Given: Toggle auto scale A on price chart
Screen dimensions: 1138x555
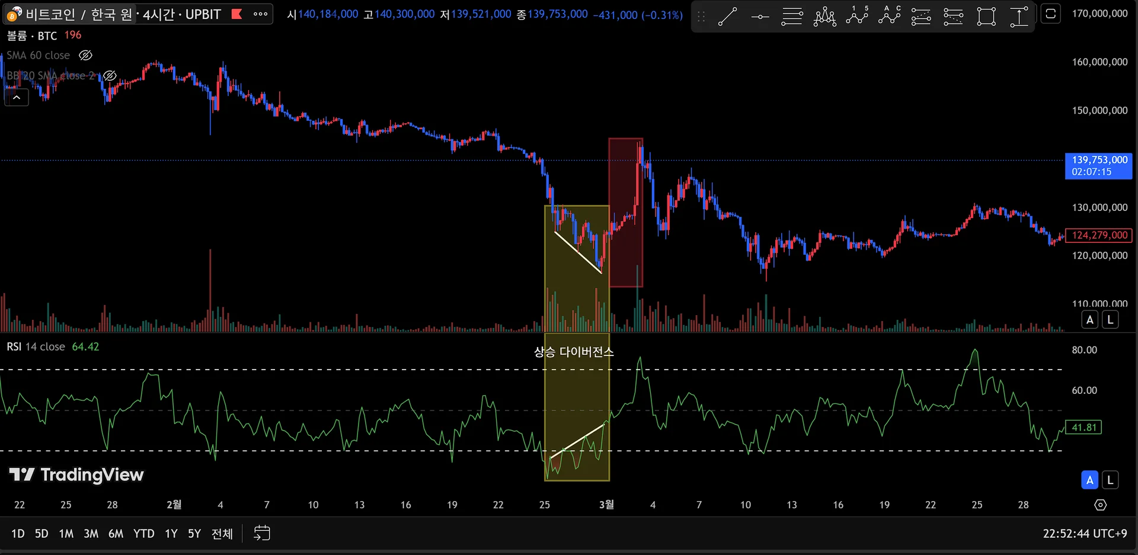Looking at the screenshot, I should pyautogui.click(x=1089, y=320).
